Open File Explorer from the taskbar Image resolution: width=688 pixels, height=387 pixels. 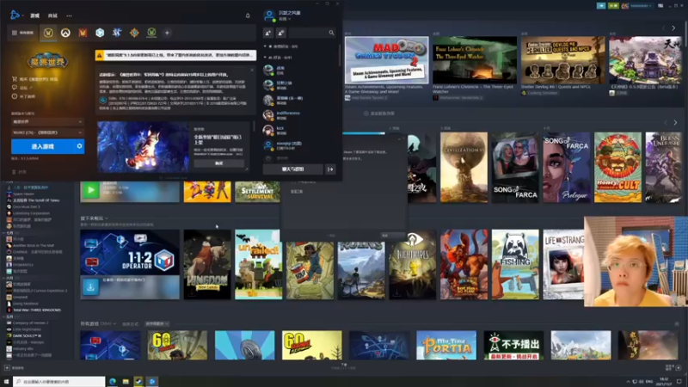126,381
